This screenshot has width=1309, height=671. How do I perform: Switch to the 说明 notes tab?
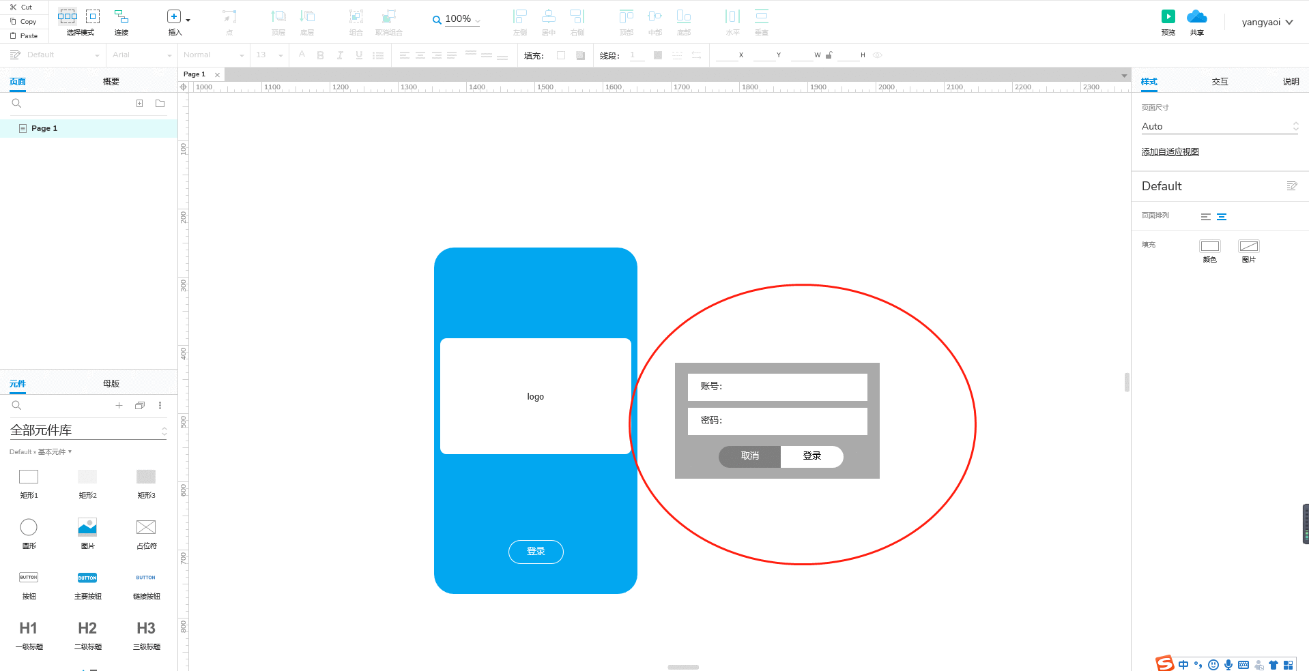click(1291, 81)
